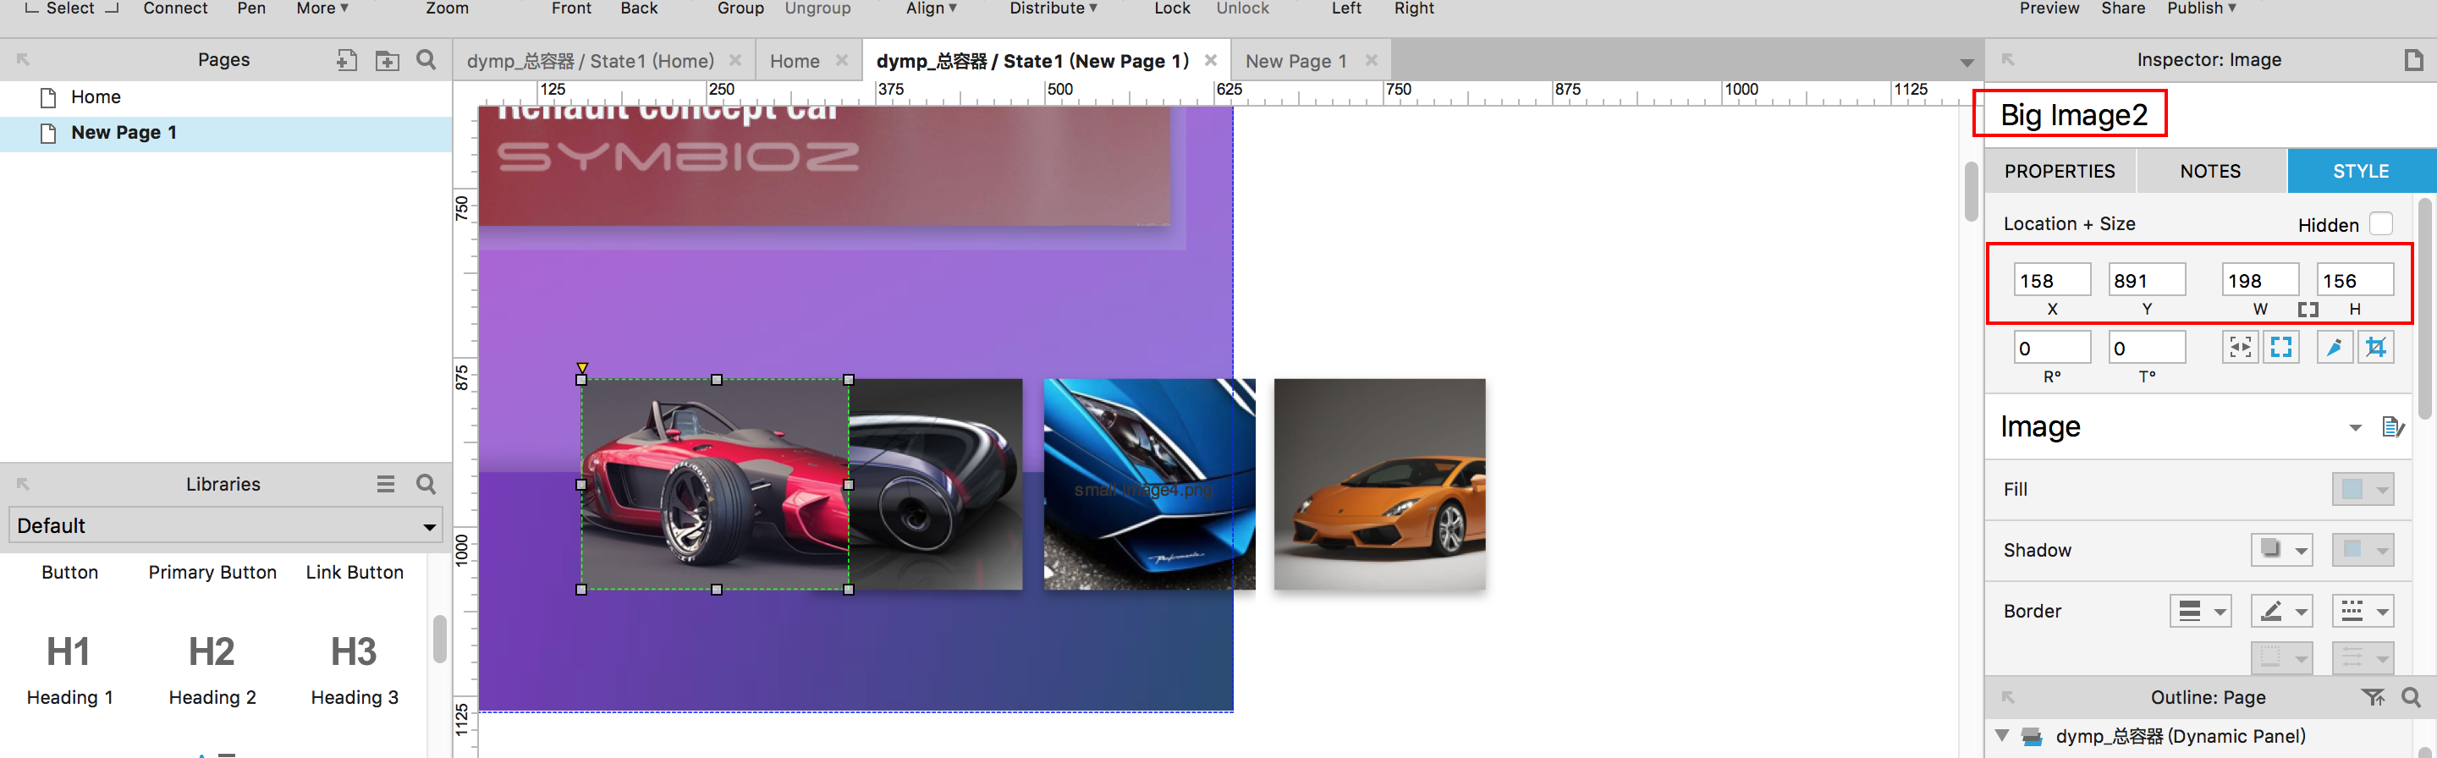Pop out the Pages panel arrow icon

[x=24, y=59]
